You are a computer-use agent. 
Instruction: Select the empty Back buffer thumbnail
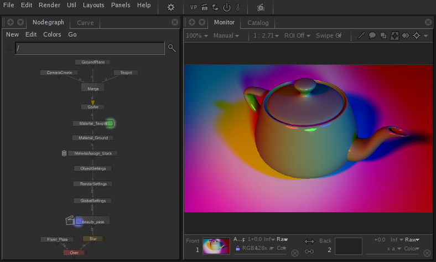click(x=349, y=246)
